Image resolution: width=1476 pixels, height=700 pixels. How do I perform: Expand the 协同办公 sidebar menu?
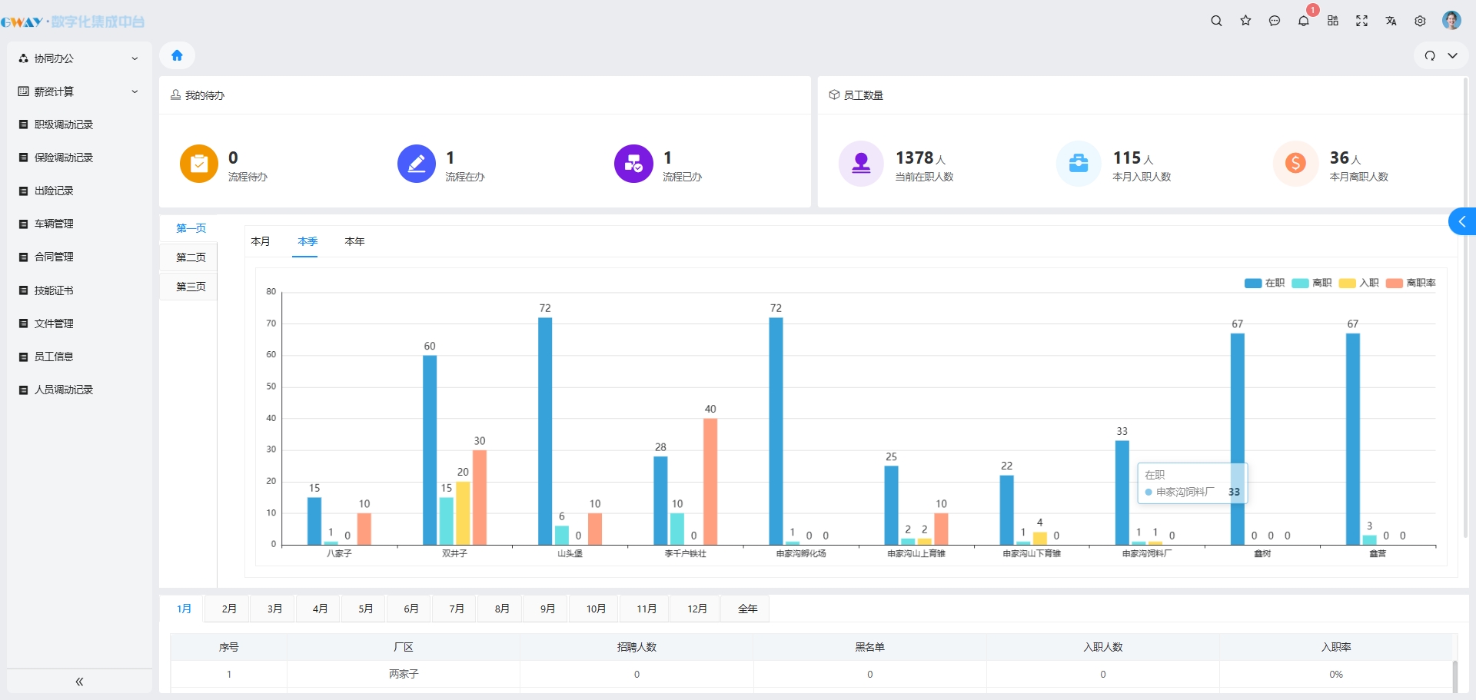77,58
